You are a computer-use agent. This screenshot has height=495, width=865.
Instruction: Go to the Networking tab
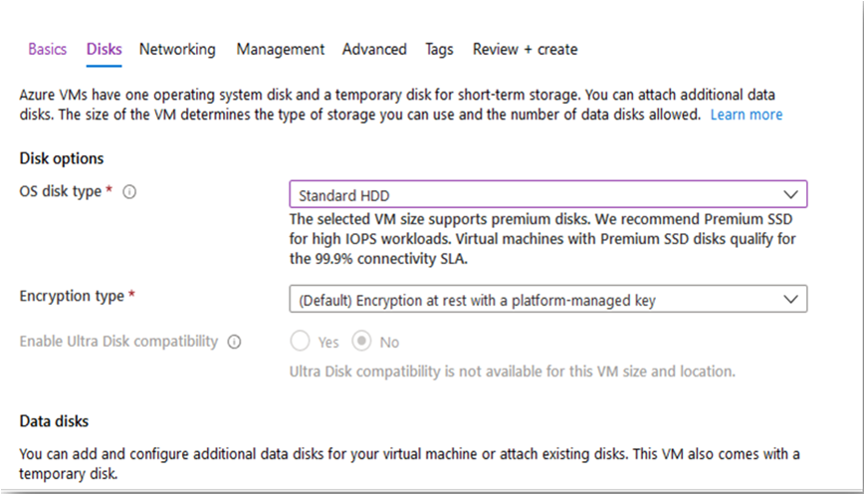[x=177, y=50]
